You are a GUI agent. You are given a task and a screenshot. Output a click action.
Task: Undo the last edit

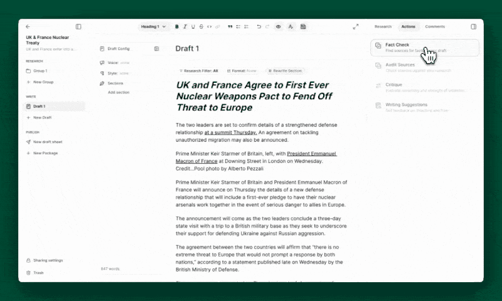[x=259, y=26]
